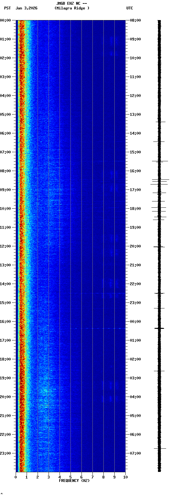Image resolution: width=173 pixels, height=497 pixels.
Task: Click the 19:00 PST time label
Action: (6, 378)
